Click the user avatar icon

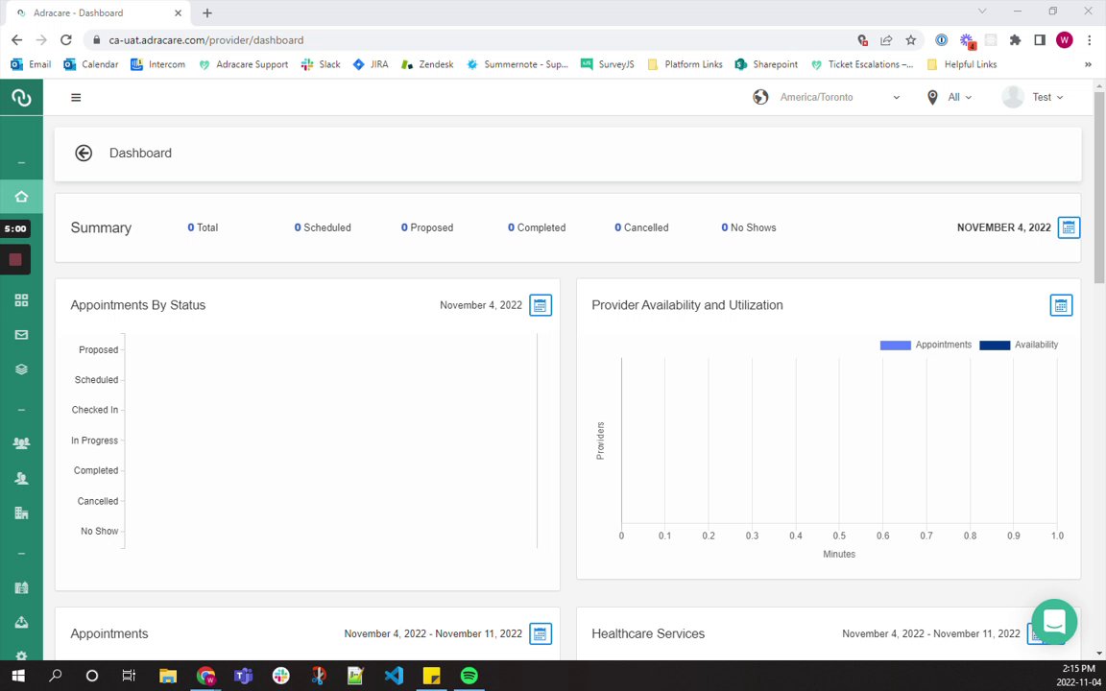(1013, 97)
